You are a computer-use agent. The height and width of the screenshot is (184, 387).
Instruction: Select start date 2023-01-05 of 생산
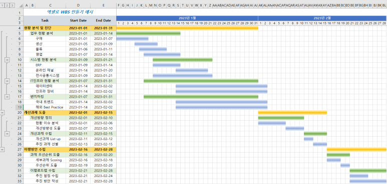[78, 44]
